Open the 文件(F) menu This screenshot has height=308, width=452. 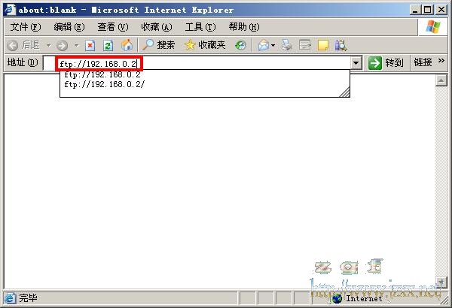point(26,27)
